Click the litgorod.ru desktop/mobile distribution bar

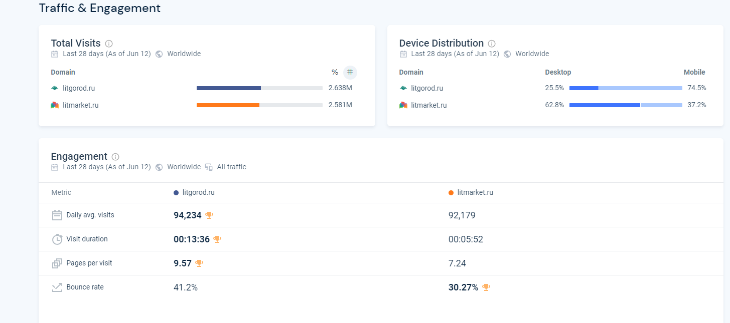tap(625, 88)
